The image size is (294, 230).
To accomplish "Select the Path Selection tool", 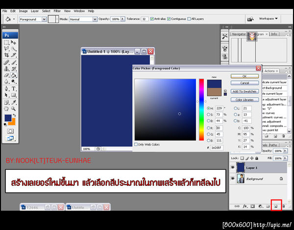I will coord(6,95).
